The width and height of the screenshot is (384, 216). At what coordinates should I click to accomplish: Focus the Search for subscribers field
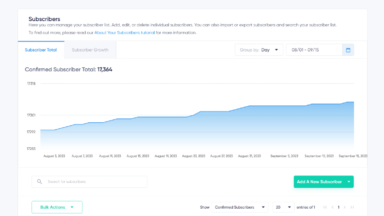(x=89, y=182)
